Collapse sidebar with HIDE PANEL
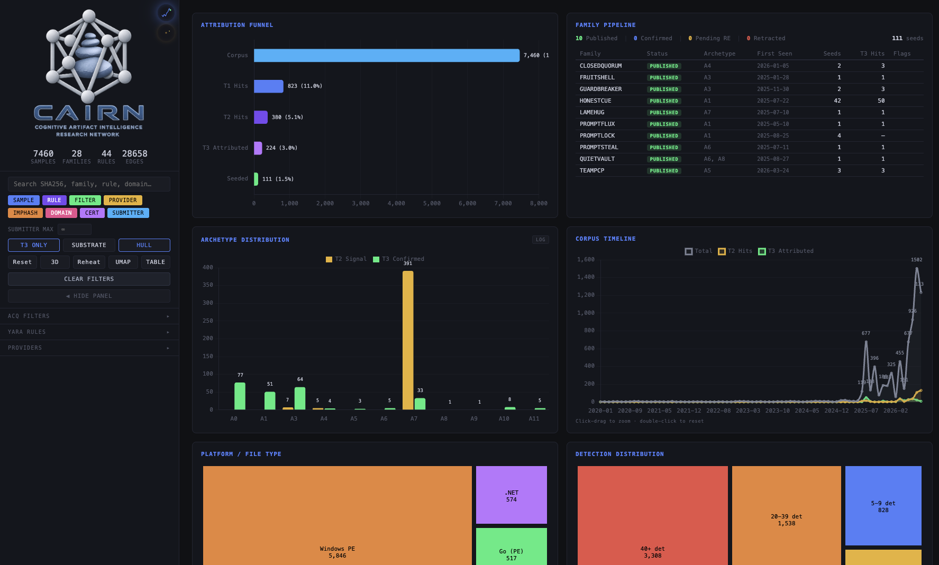 [89, 296]
